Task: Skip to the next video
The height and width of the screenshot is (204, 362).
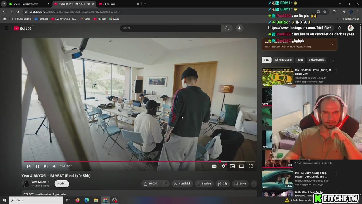Action: (46, 166)
